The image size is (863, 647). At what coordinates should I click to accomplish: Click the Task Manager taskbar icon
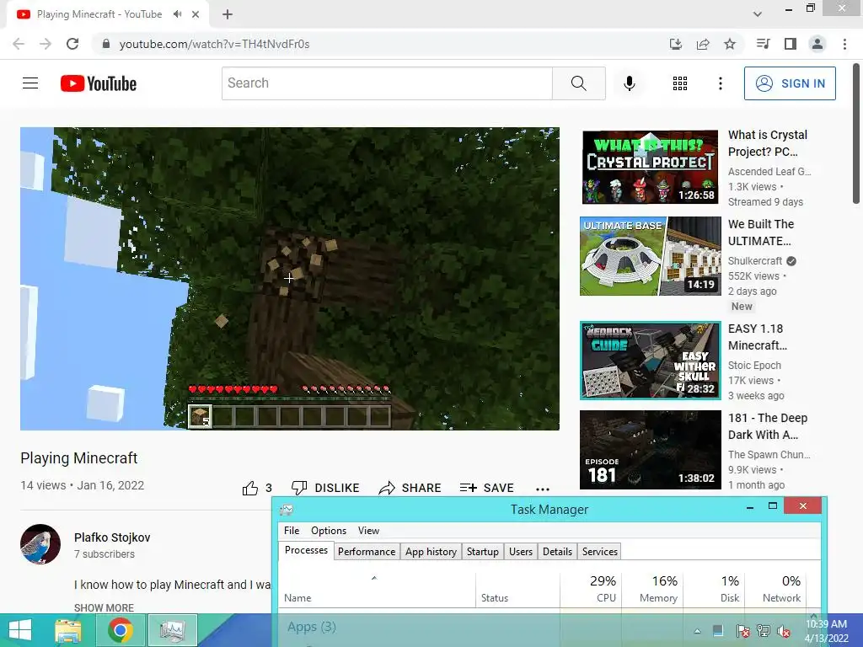click(x=172, y=630)
